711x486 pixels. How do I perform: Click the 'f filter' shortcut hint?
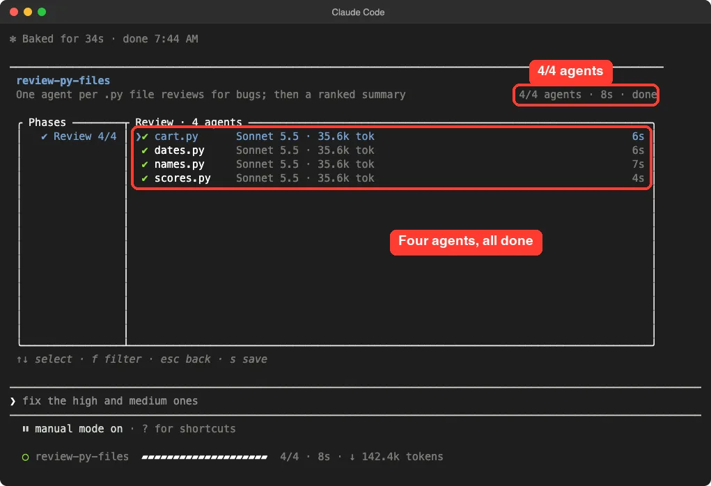click(x=116, y=359)
